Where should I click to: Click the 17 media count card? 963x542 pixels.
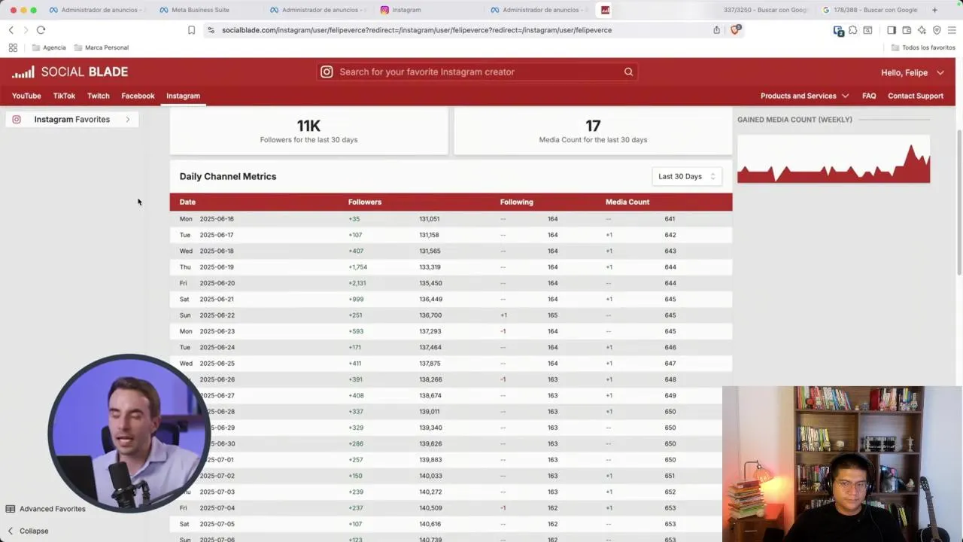tap(593, 130)
